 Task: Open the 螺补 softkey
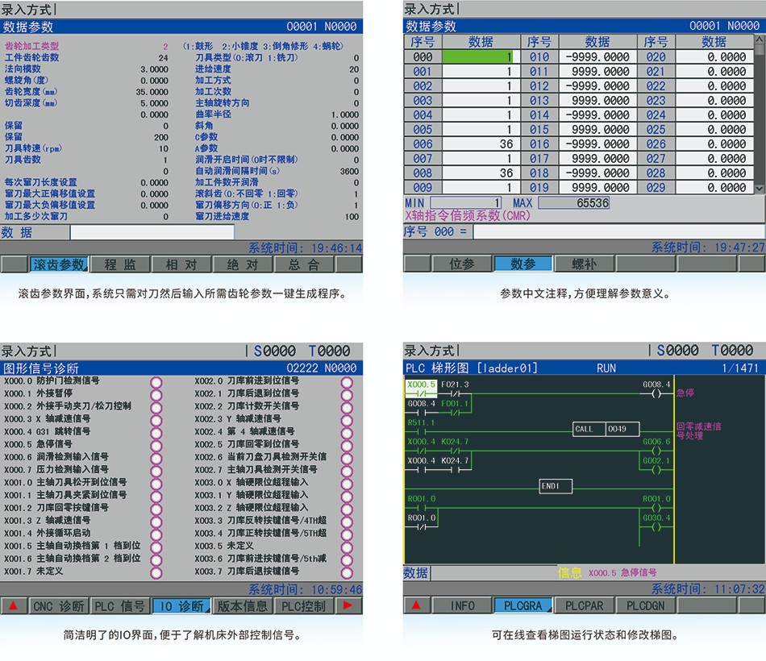pyautogui.click(x=585, y=264)
